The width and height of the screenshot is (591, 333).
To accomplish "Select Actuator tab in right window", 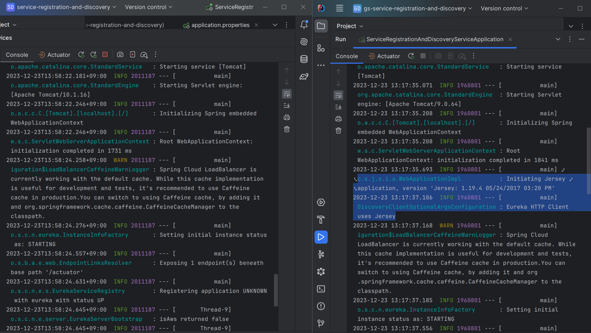I will 384,56.
